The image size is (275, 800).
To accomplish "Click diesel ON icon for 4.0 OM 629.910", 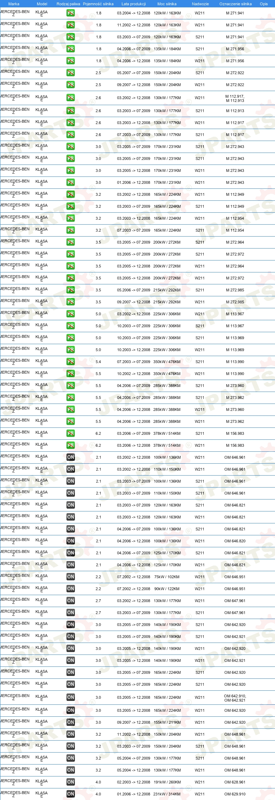I will click(x=71, y=794).
